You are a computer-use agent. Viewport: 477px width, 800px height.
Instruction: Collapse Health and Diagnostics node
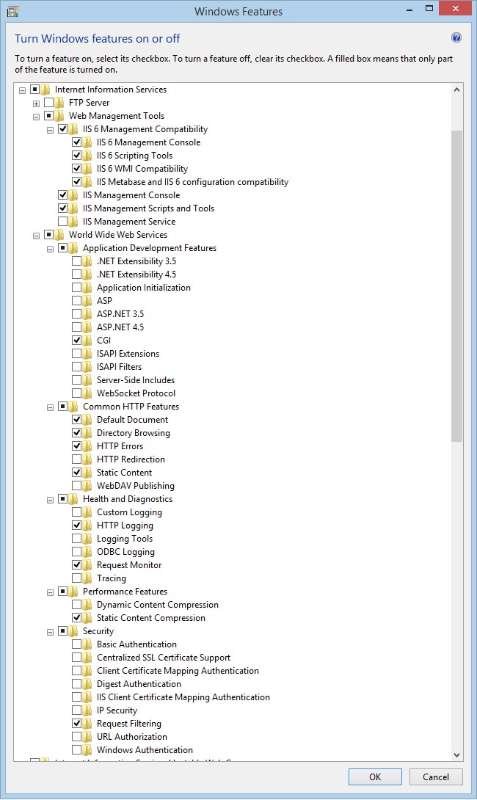[x=50, y=500]
